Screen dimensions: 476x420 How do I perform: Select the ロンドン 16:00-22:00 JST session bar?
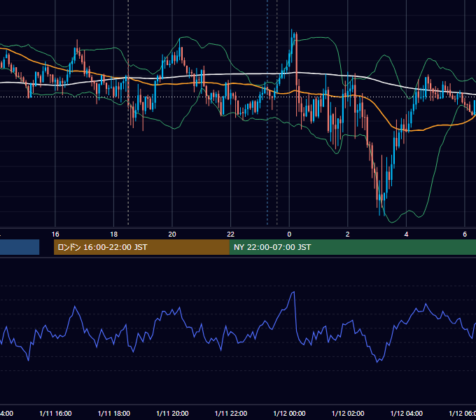(x=141, y=247)
